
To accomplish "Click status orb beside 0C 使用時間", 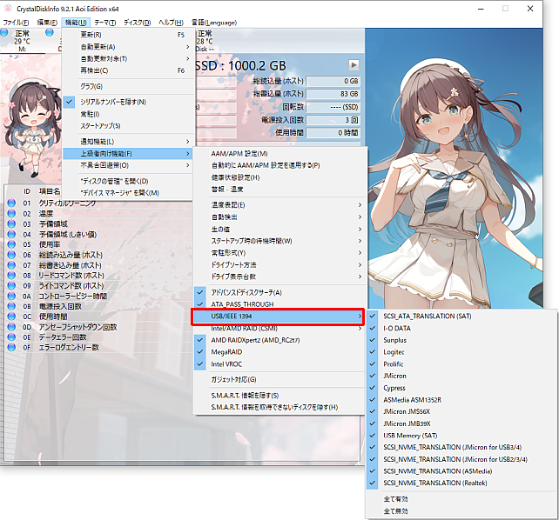I will [x=11, y=317].
